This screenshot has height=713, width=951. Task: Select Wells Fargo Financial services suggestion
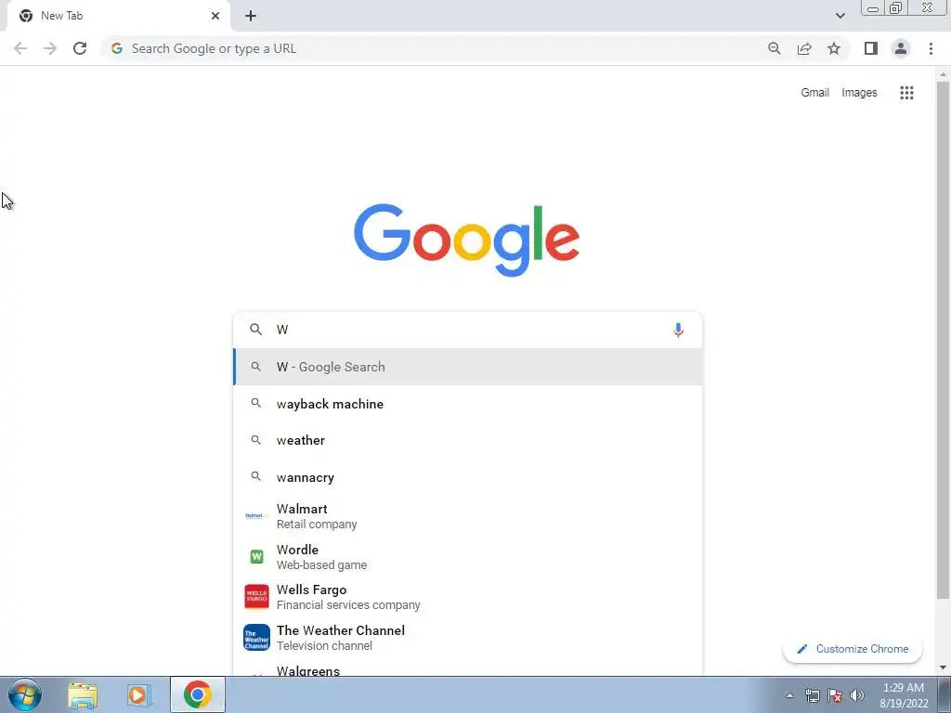[468, 597]
